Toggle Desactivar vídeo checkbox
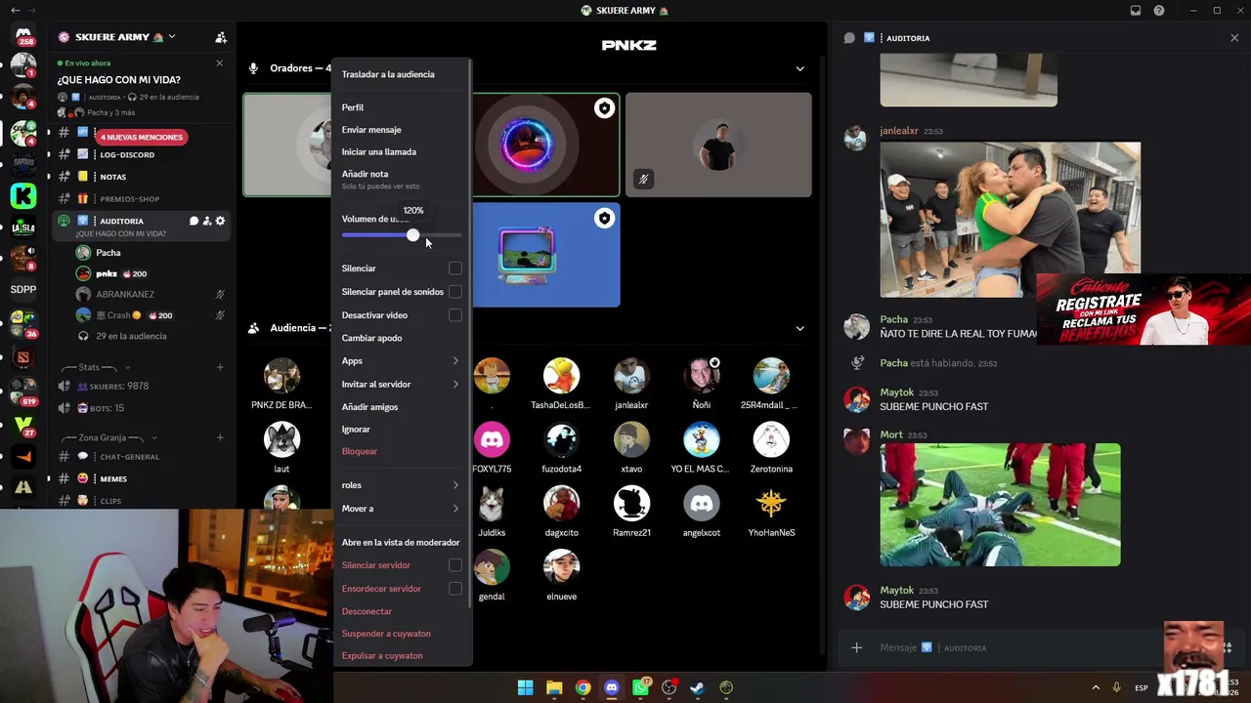 [x=455, y=315]
